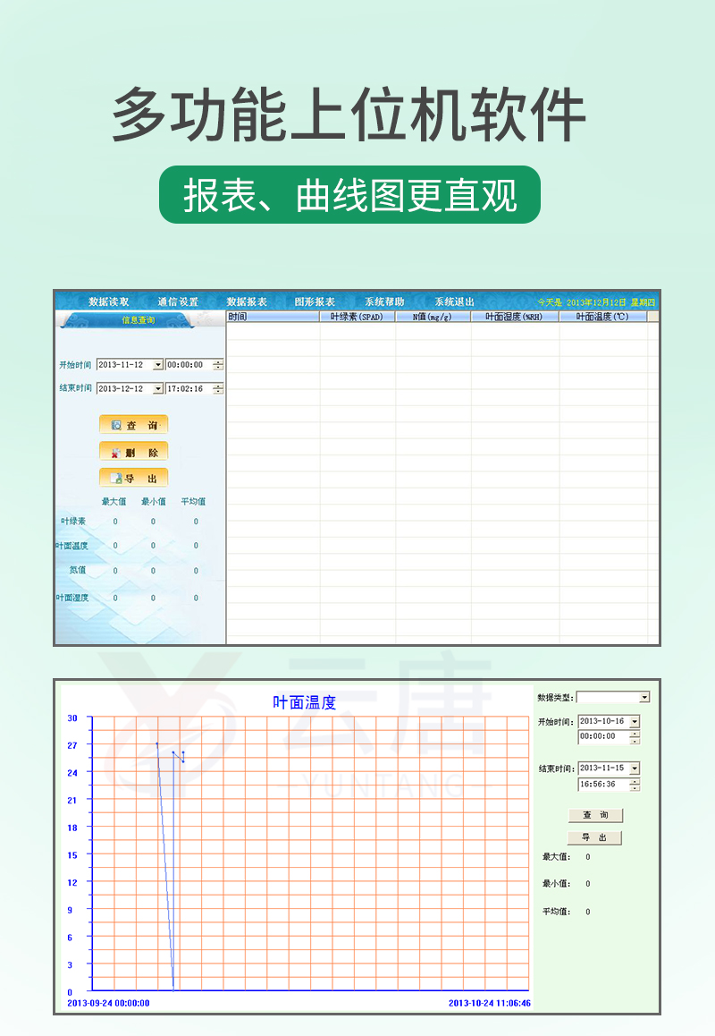Viewport: 715px width, 1036px height.
Task: Expand chart end date dropdown 2013-11-15
Action: (635, 769)
